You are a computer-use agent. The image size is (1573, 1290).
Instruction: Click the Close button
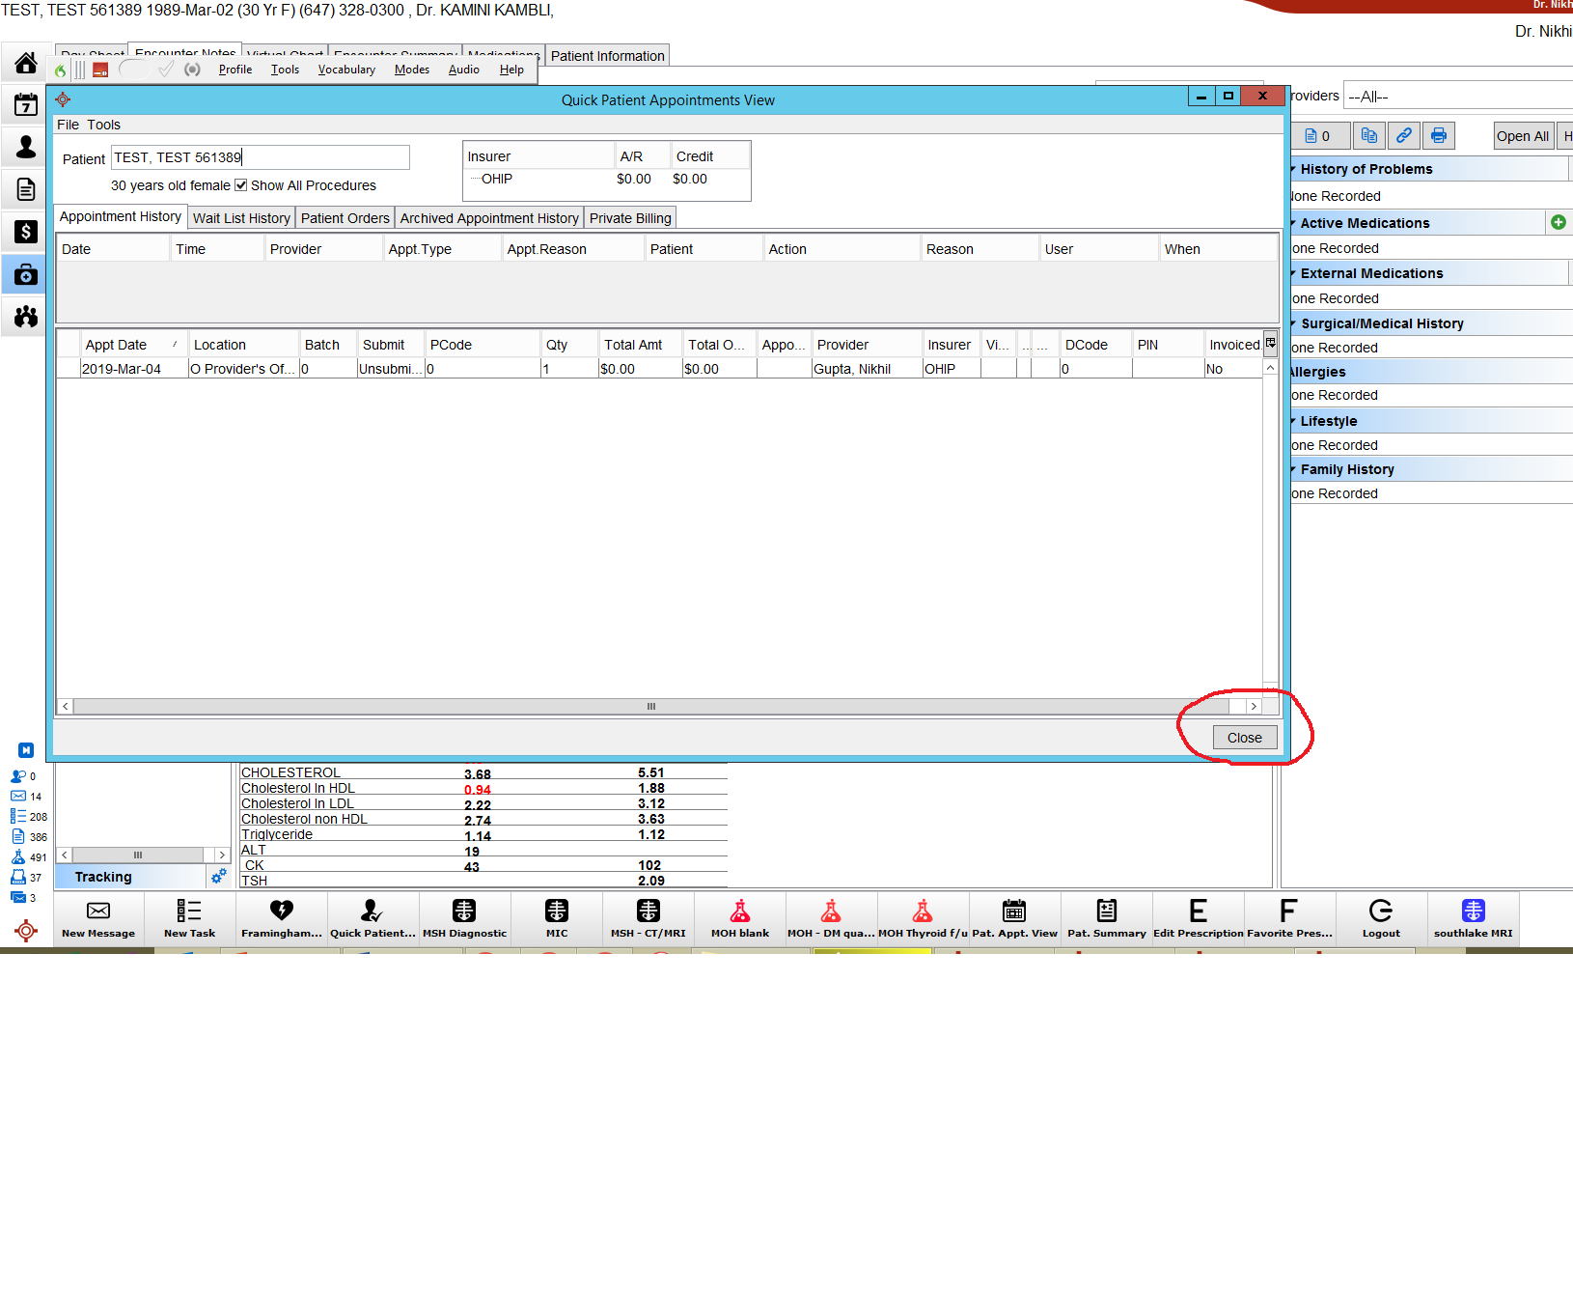coord(1244,738)
